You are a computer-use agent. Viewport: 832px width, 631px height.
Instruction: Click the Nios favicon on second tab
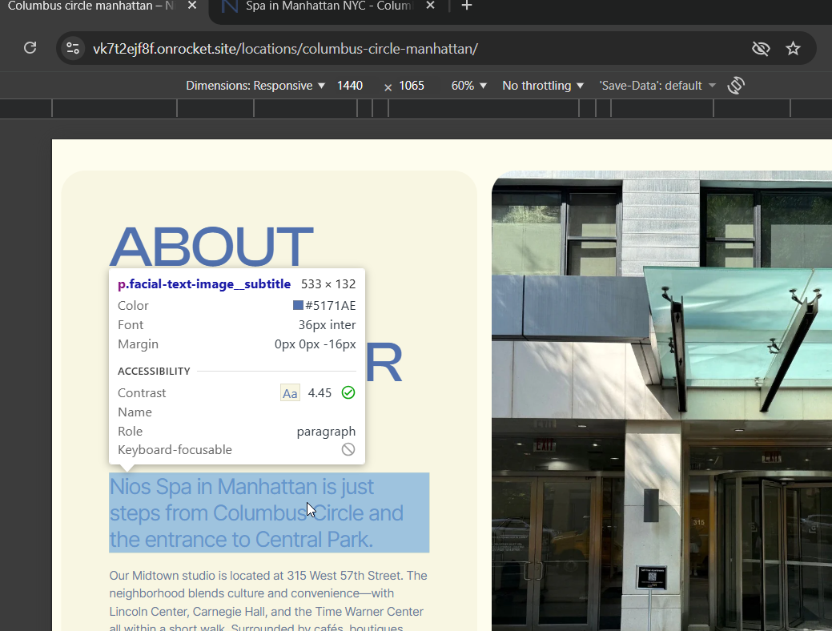click(230, 6)
